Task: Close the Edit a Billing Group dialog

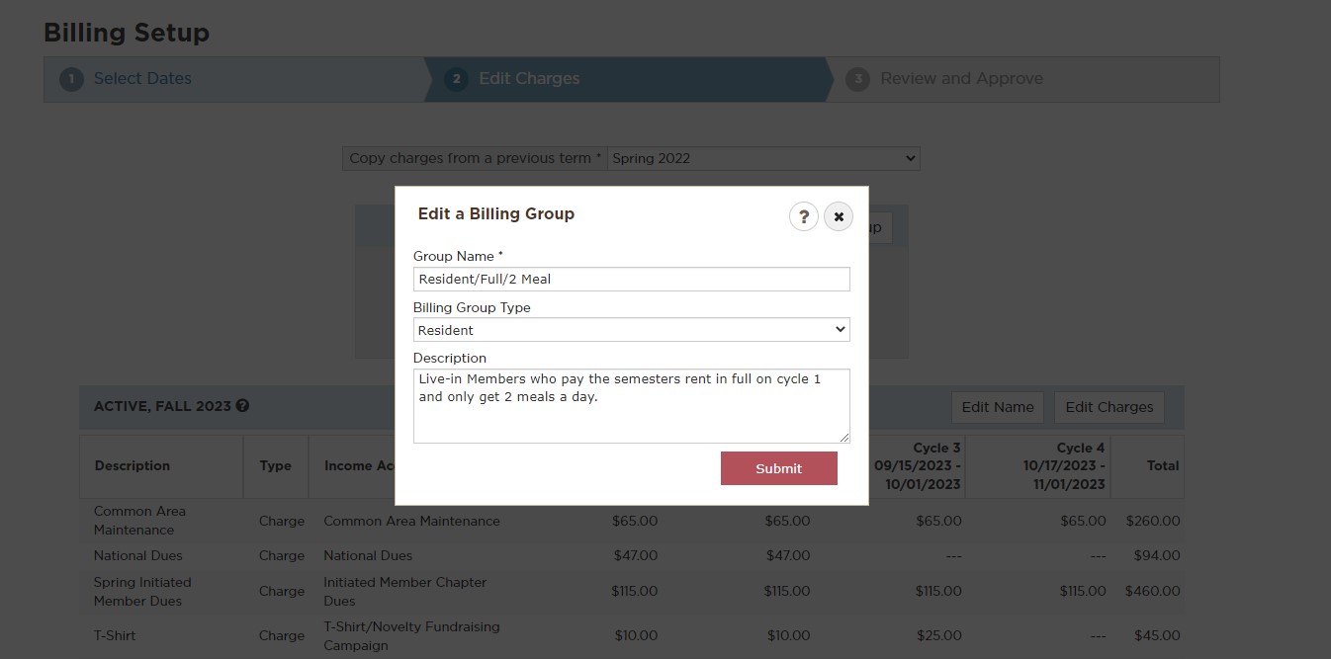Action: pos(839,216)
